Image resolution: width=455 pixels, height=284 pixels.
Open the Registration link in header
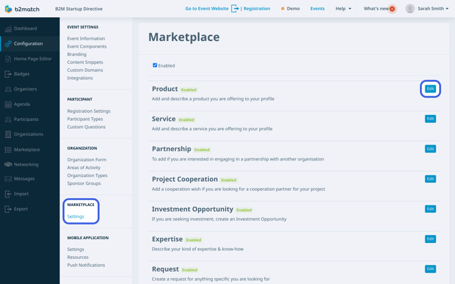click(257, 9)
